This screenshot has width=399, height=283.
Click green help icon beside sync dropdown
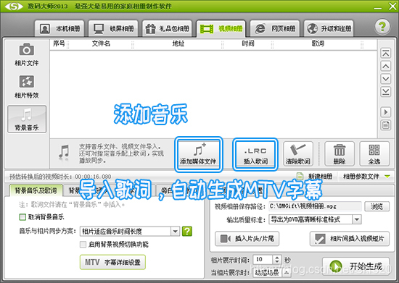[187, 231]
